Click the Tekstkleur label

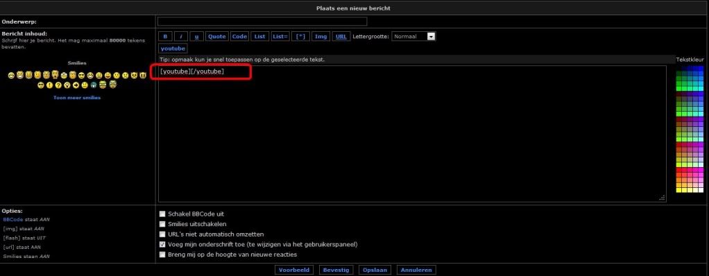point(690,60)
